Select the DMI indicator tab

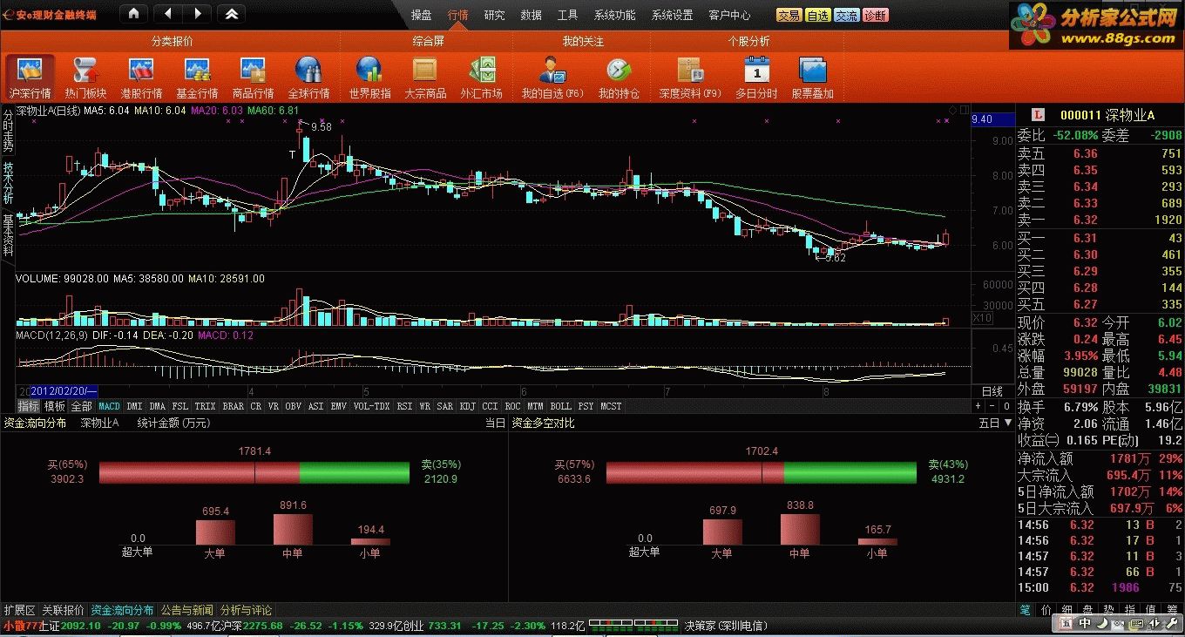[134, 406]
